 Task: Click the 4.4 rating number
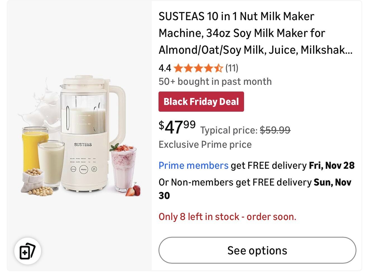pos(165,68)
